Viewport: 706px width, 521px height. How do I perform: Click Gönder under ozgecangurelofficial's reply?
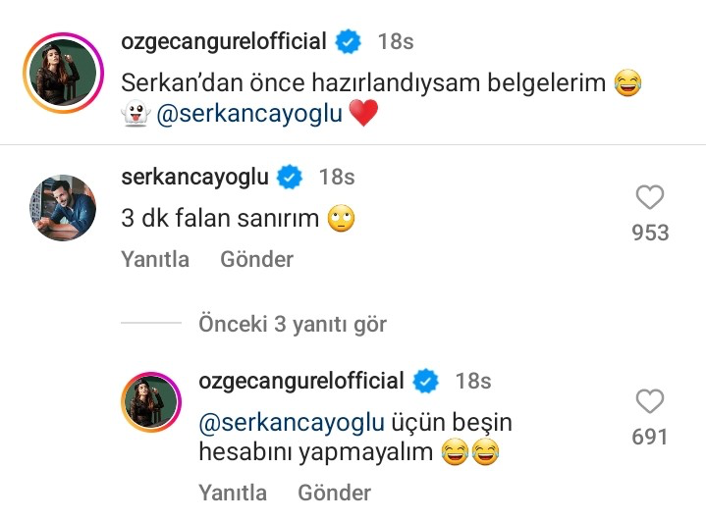pyautogui.click(x=335, y=493)
